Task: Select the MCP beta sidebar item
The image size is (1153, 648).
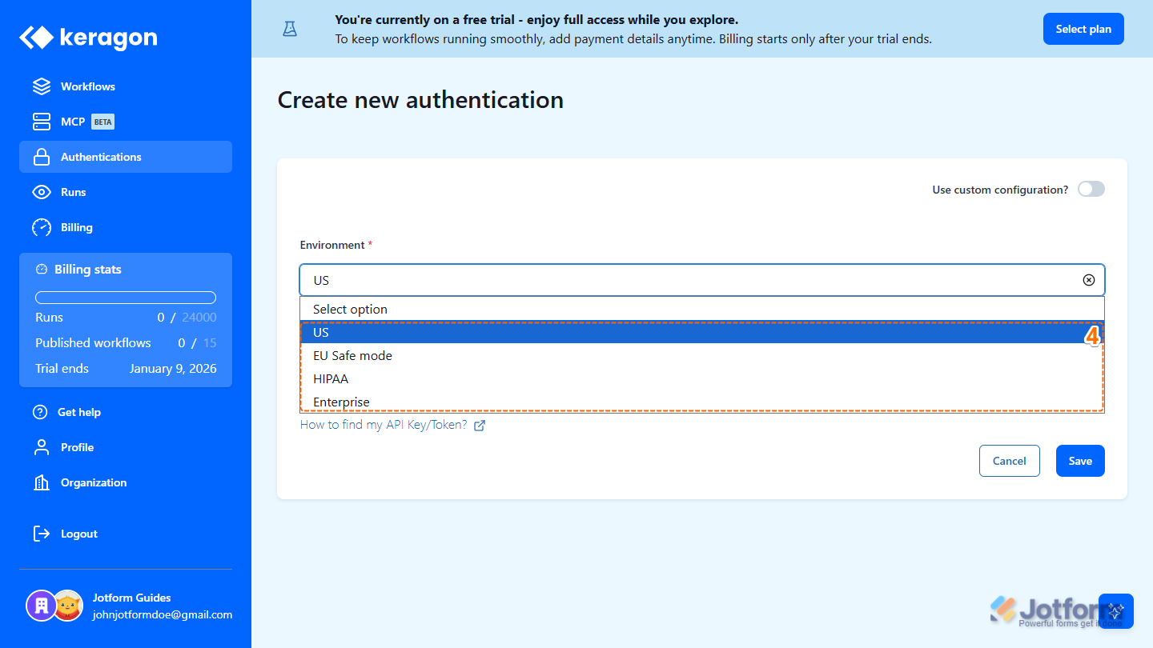Action: tap(74, 121)
